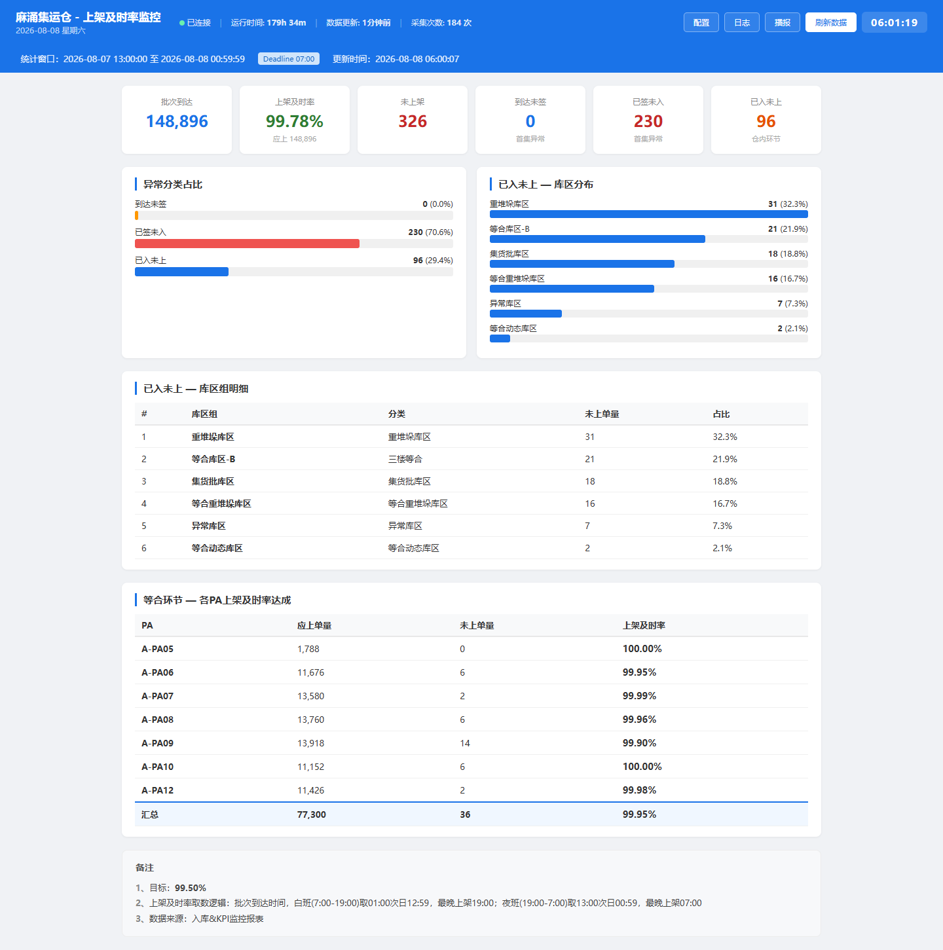Select the A-PA09 row
The width and height of the screenshot is (943, 950).
(471, 743)
